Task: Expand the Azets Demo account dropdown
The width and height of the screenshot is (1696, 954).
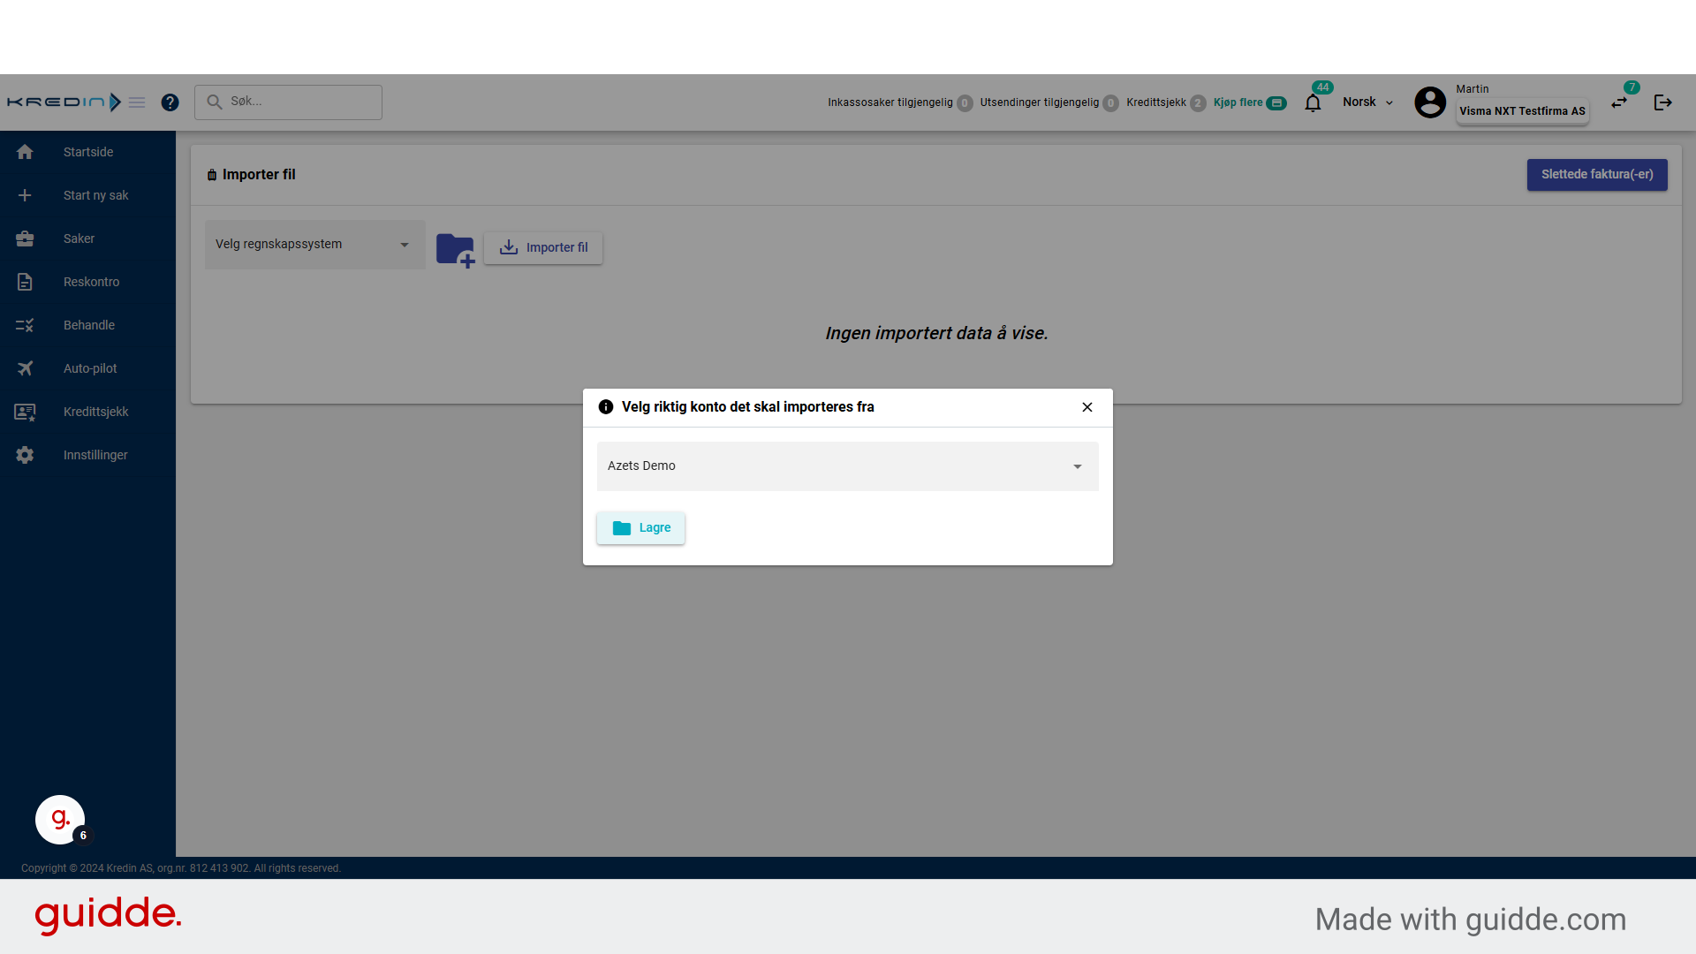Action: click(847, 466)
